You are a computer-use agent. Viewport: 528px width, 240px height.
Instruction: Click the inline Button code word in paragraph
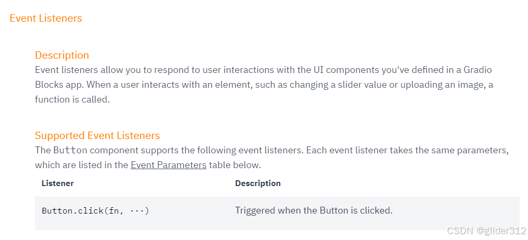click(x=70, y=150)
